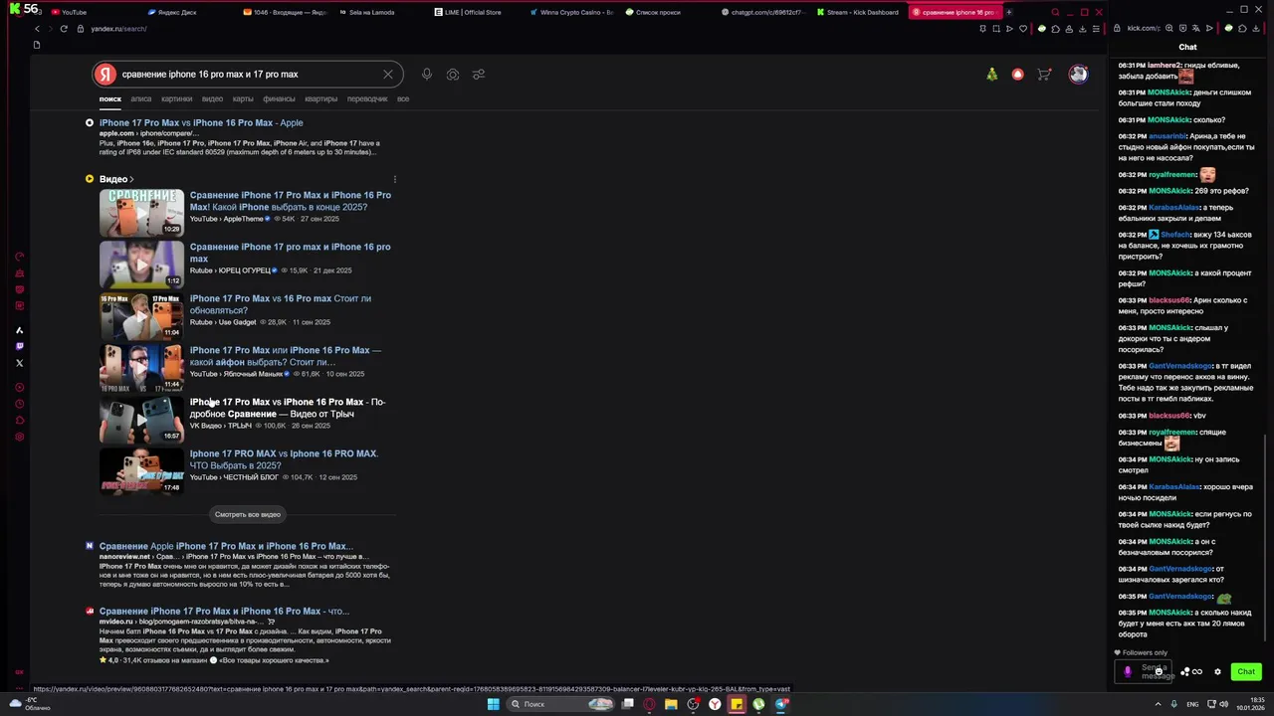The height and width of the screenshot is (716, 1274).
Task: Play the ЮРЕЦ ОГУРЕЦ video thumbnail 1:12
Action: (141, 265)
